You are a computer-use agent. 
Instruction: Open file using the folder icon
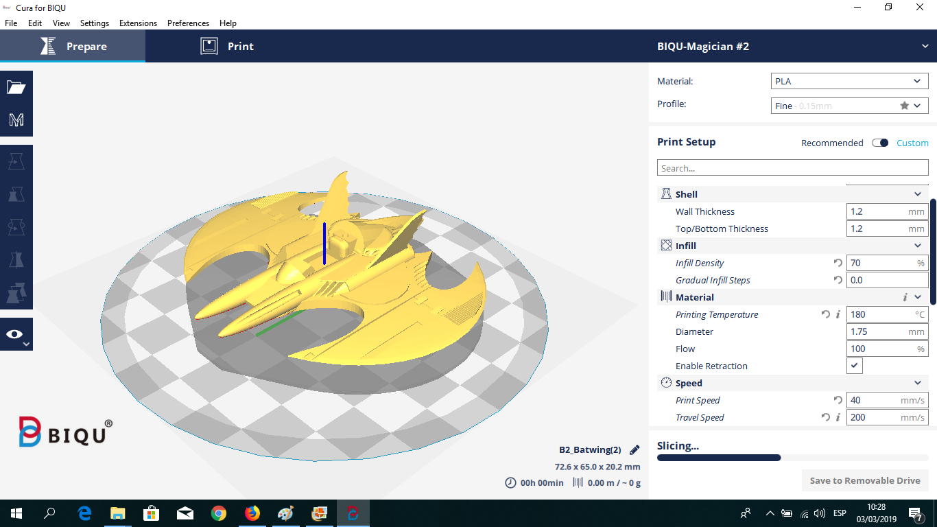16,87
